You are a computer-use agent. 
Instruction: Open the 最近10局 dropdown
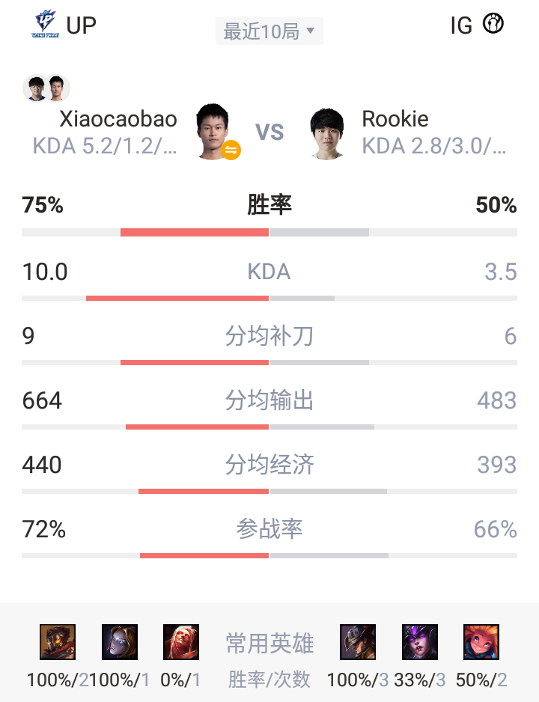click(x=269, y=31)
